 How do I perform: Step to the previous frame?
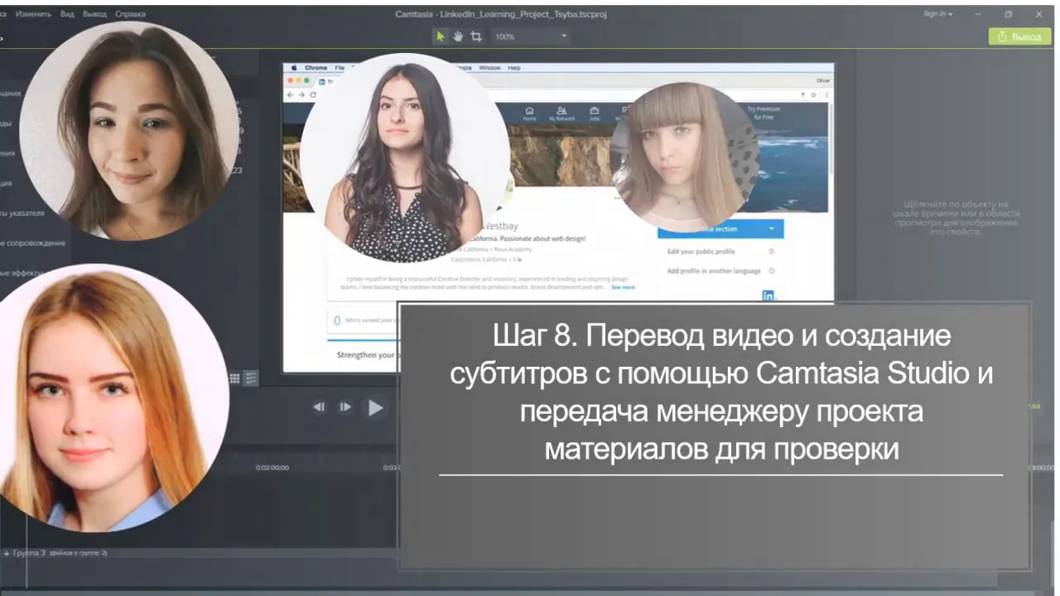pos(319,407)
